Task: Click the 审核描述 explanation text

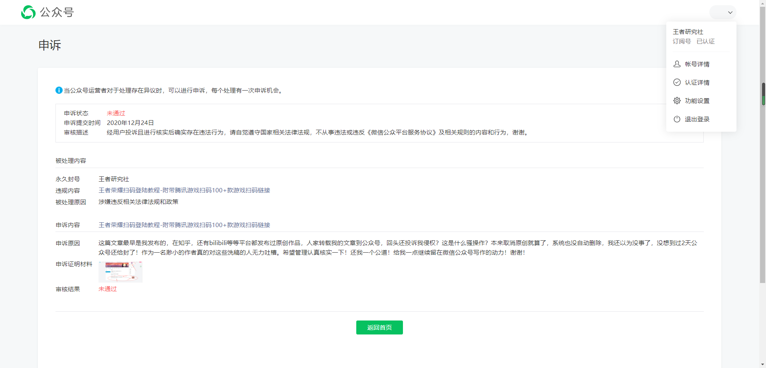Action: point(318,133)
